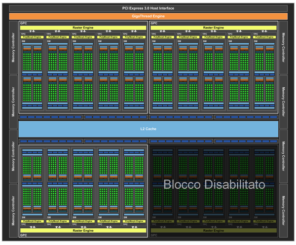Viewport: 296px width, 245px height.
Task: Select first PolyMorph Engine in bottom-left GPC
Action: [x=32, y=221]
